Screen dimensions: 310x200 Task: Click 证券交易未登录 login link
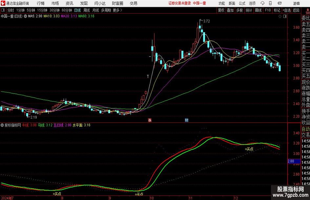(x=180, y=3)
